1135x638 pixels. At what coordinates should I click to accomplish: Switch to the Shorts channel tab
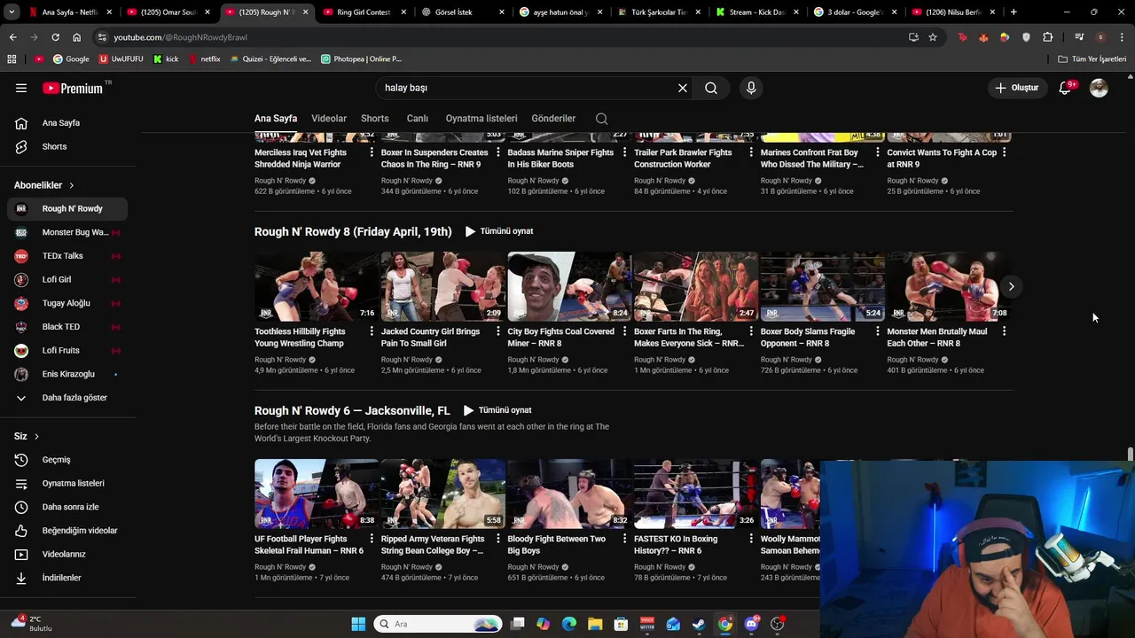(x=375, y=118)
